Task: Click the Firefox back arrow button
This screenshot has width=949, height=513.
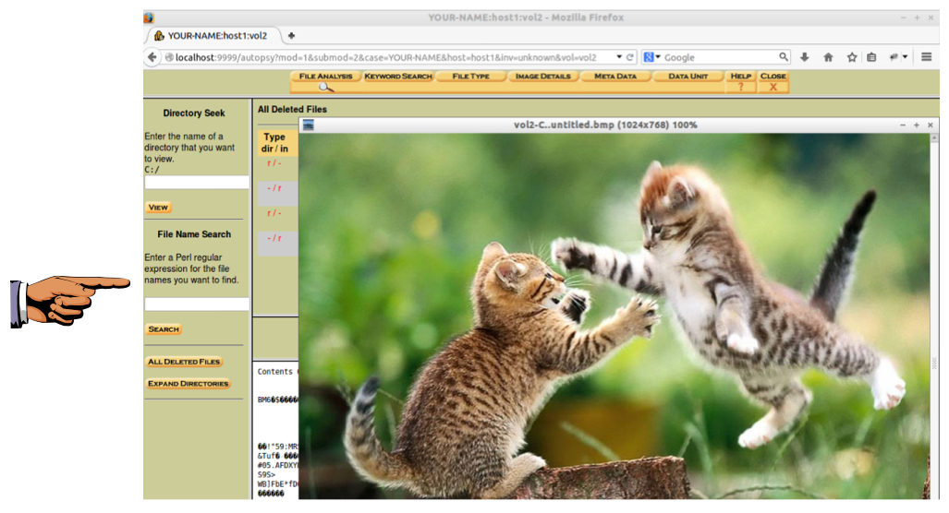Action: [x=152, y=57]
